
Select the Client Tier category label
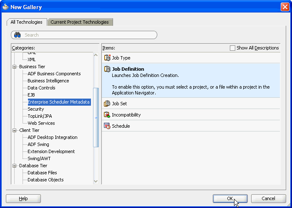(x=29, y=130)
